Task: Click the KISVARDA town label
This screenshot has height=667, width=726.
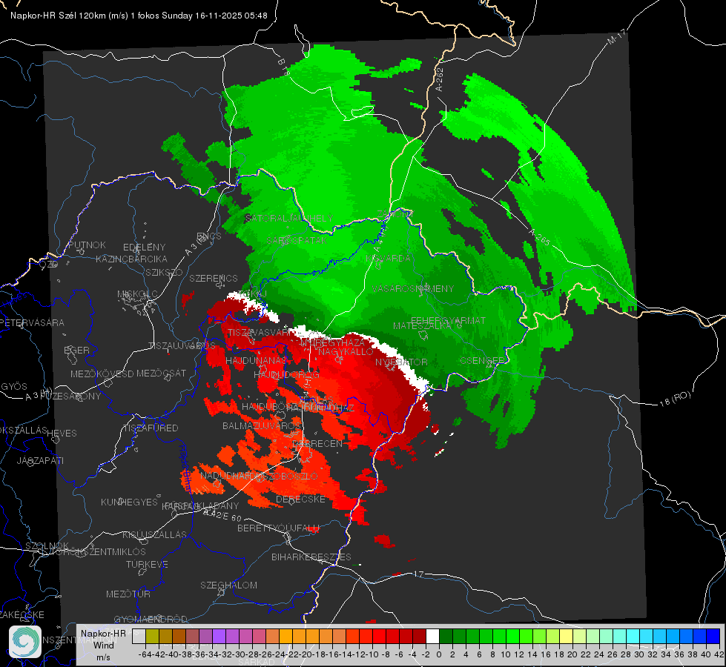Action: tap(388, 259)
